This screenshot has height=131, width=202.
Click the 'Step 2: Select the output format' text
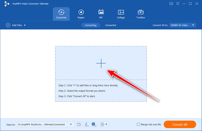click(82, 91)
